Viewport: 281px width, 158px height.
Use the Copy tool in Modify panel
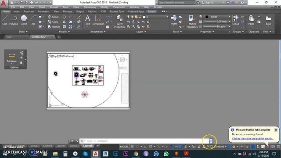(53, 22)
